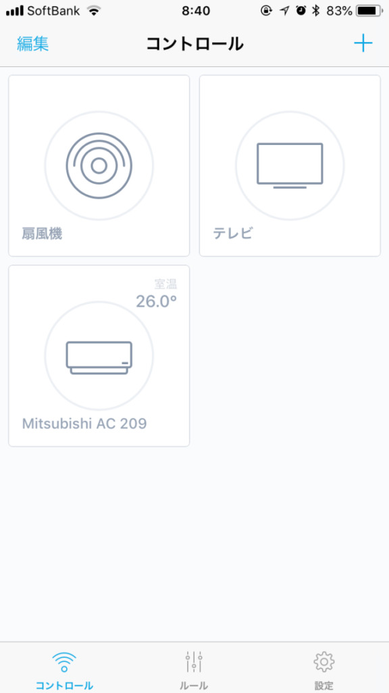Switch to the 設定 tab label
389x693 pixels.
[324, 686]
